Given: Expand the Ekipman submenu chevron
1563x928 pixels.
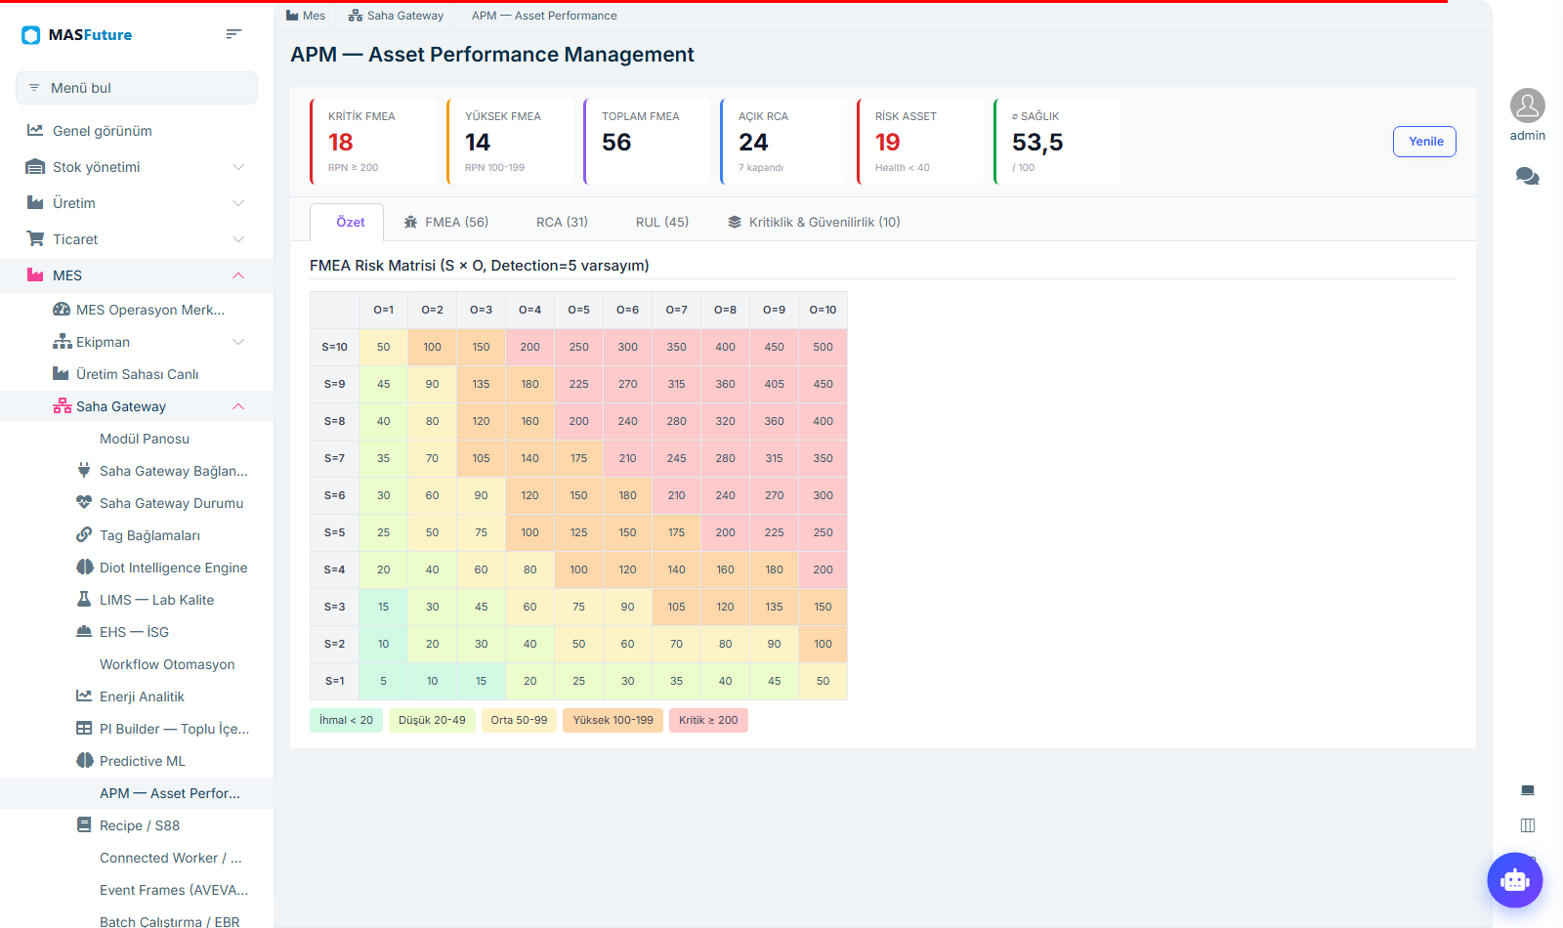Looking at the screenshot, I should 238,342.
